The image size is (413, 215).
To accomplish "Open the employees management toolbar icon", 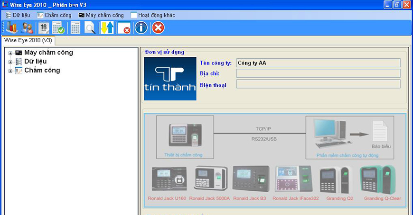I will pos(27,27).
